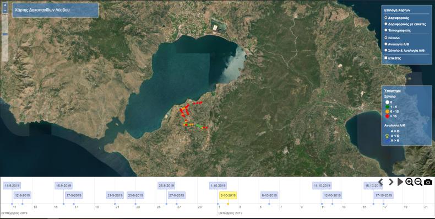Select the 1-10-2019 timeline date
Viewport: 435px width, 219px height.
click(218, 186)
